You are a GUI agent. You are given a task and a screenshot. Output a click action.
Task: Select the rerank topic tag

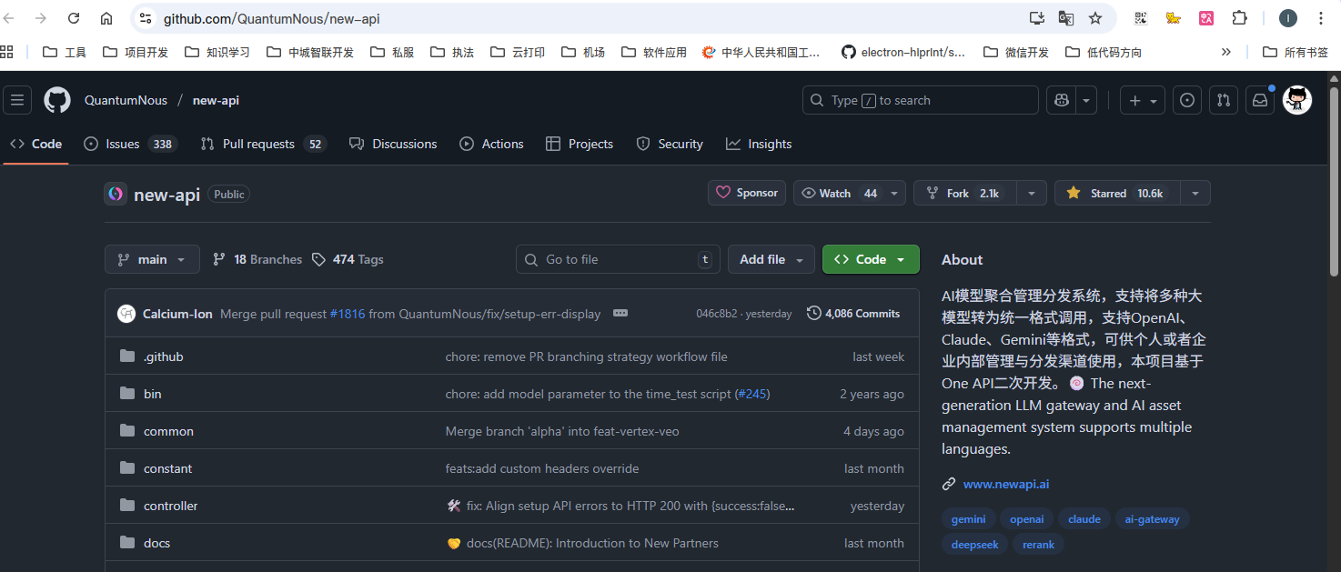[1038, 545]
